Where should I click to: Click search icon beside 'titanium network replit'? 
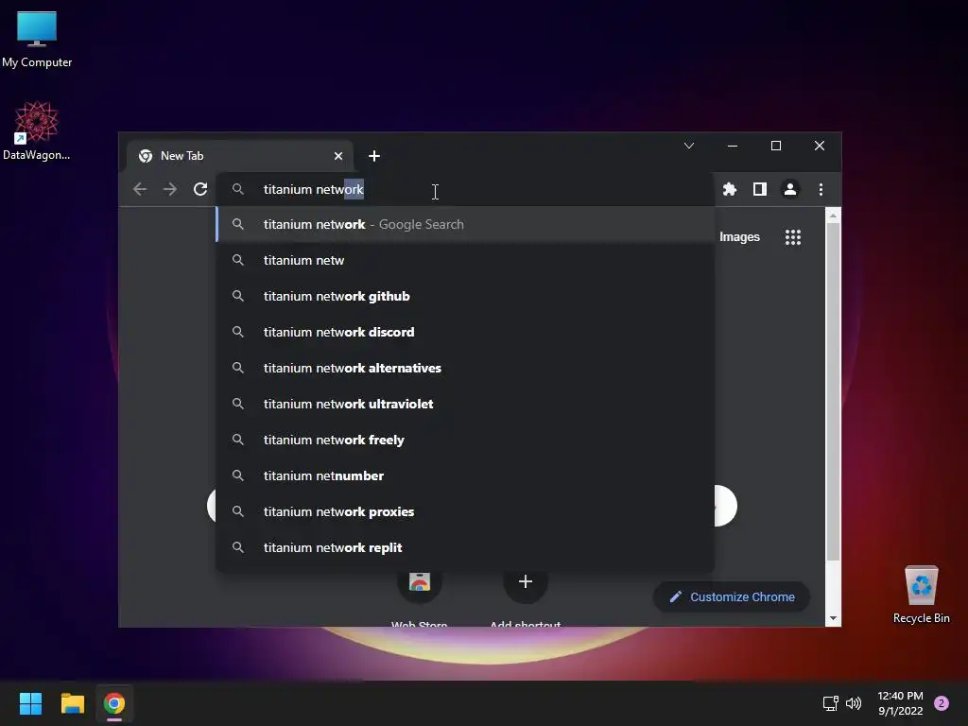(x=237, y=547)
